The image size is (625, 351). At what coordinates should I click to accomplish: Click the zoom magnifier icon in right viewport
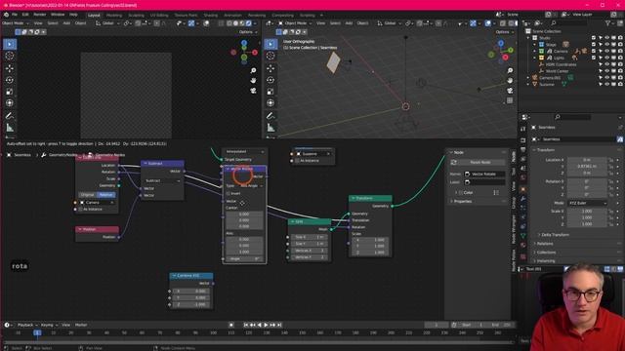tap(510, 70)
